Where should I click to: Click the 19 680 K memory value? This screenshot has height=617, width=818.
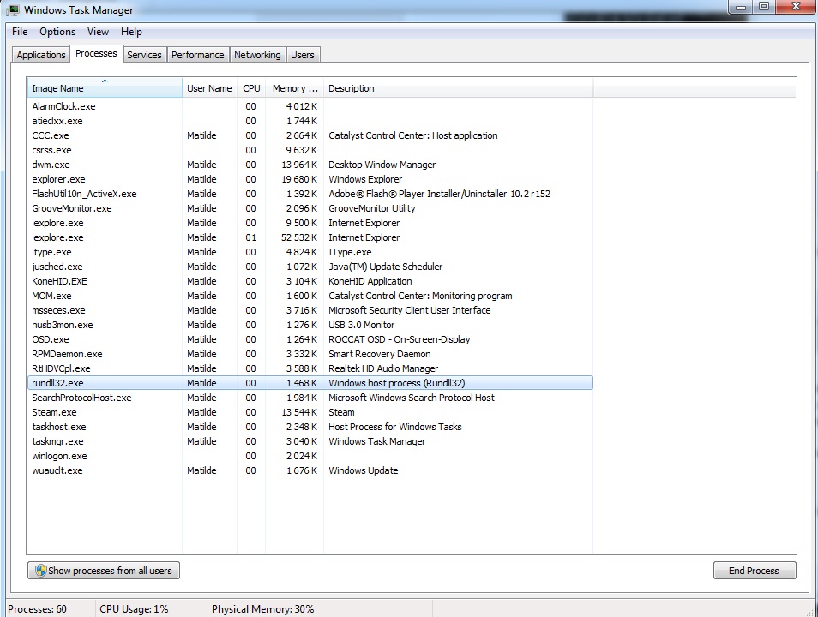[299, 179]
